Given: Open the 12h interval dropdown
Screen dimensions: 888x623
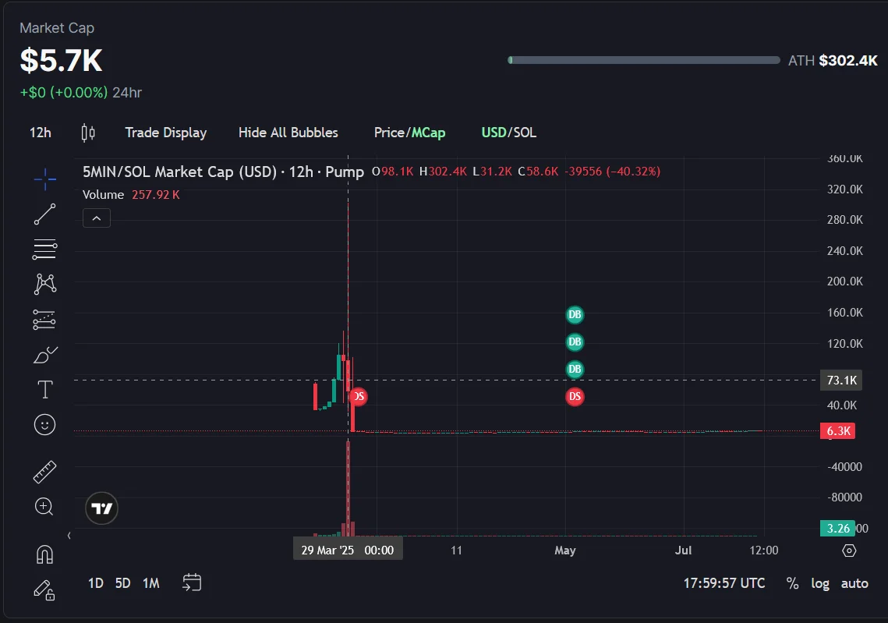Looking at the screenshot, I should (41, 133).
